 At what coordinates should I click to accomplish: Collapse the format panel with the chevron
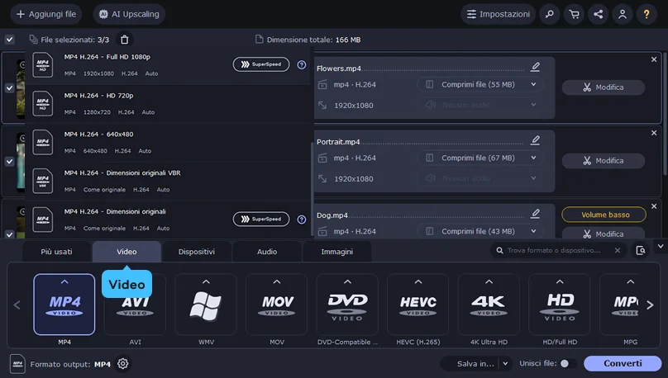click(x=661, y=246)
